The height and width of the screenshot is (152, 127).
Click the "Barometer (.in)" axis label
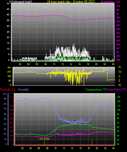[111, 2]
